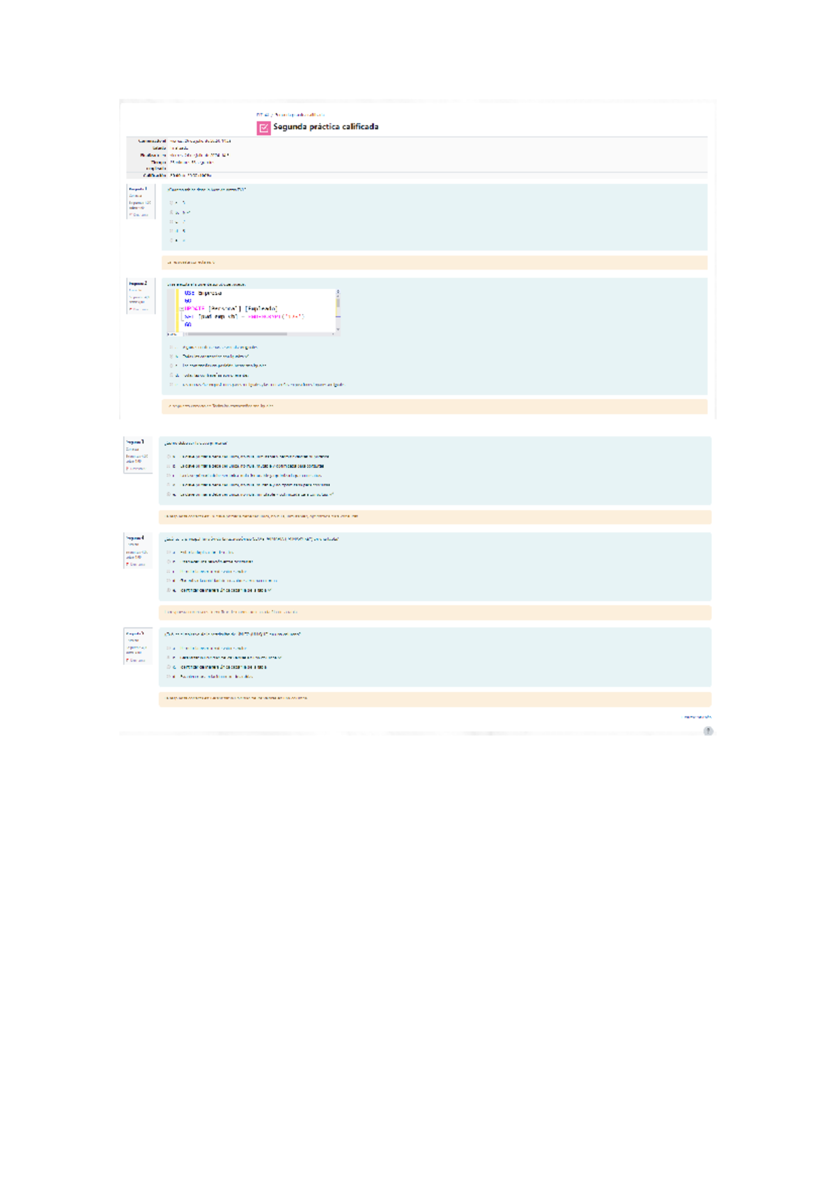Open the breadcrumb link above the quiz title
The image size is (836, 1181).
[290, 115]
